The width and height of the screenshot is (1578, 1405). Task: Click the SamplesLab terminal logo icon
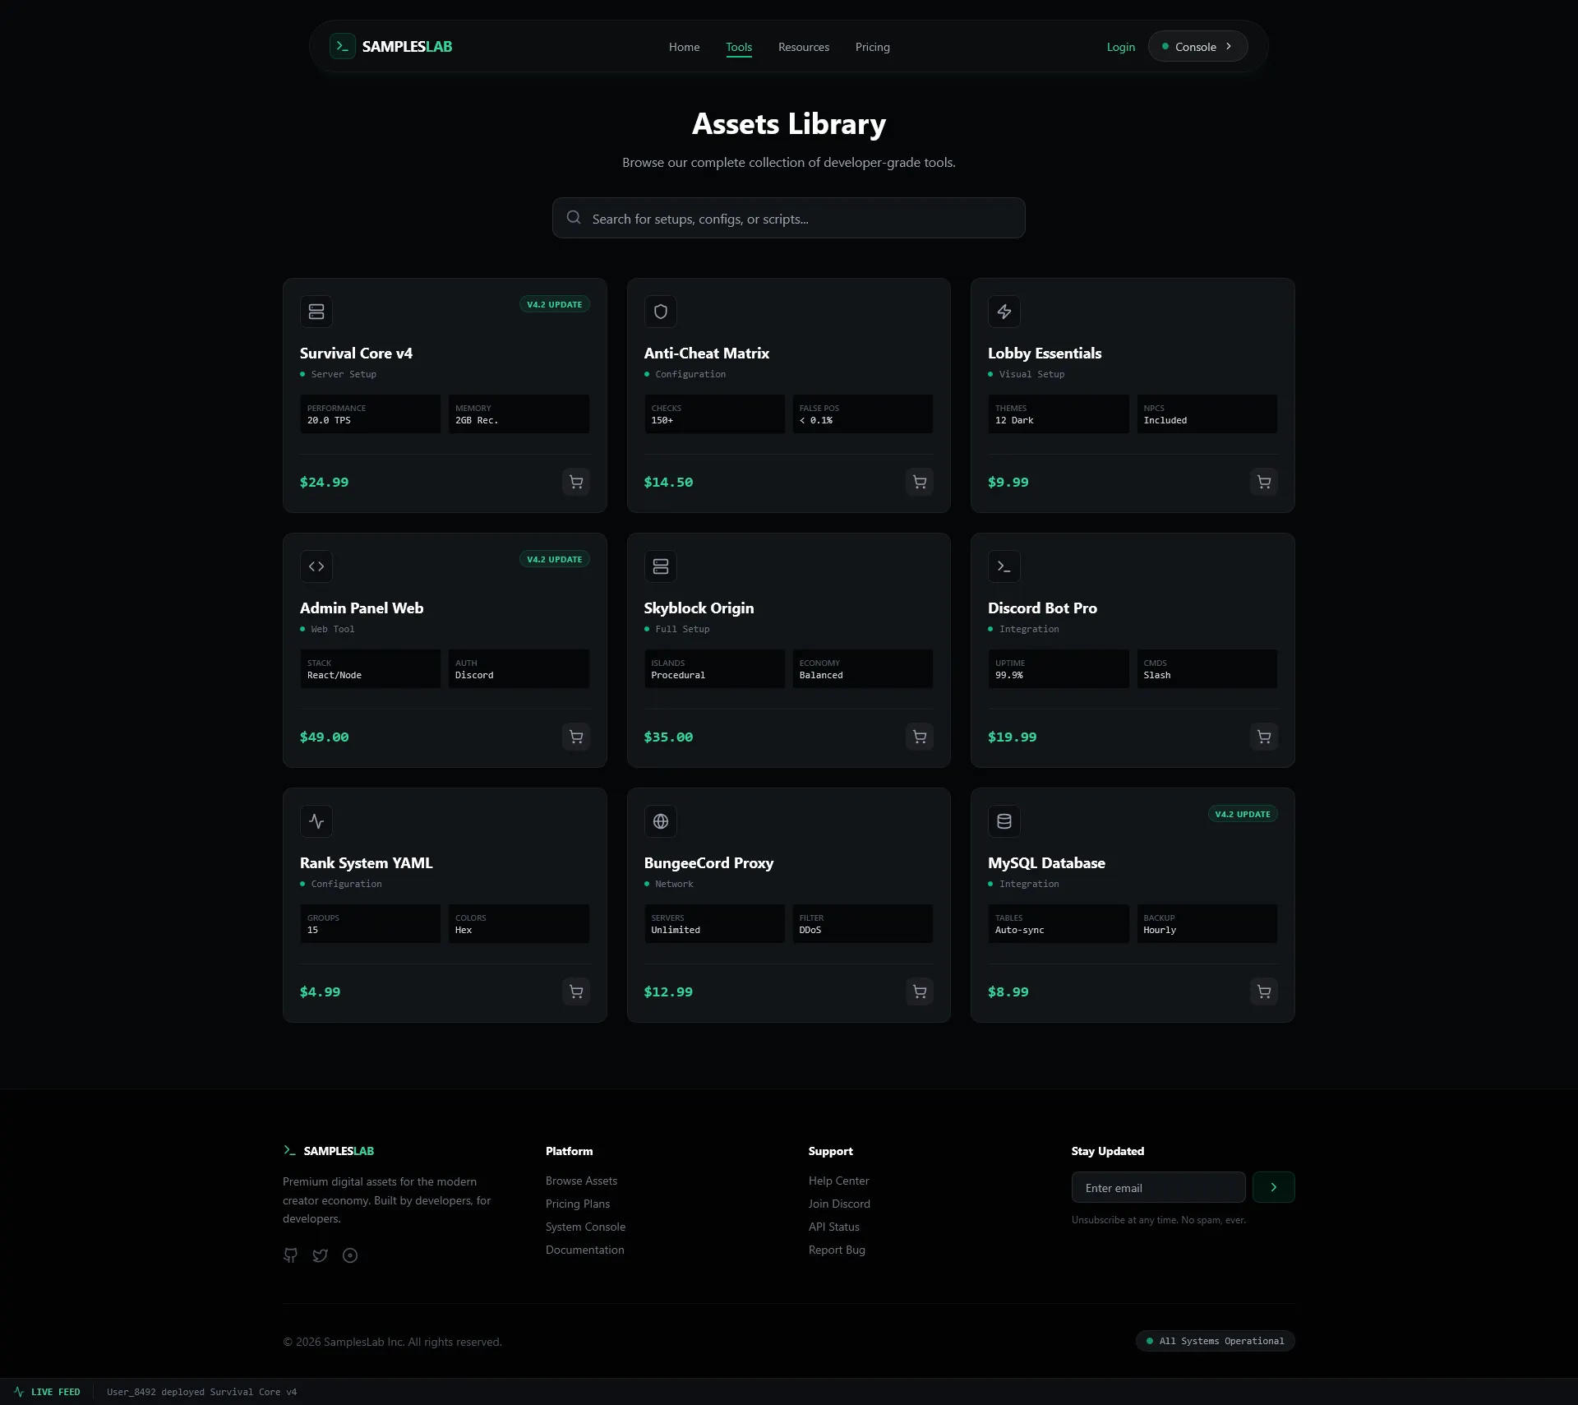point(342,46)
